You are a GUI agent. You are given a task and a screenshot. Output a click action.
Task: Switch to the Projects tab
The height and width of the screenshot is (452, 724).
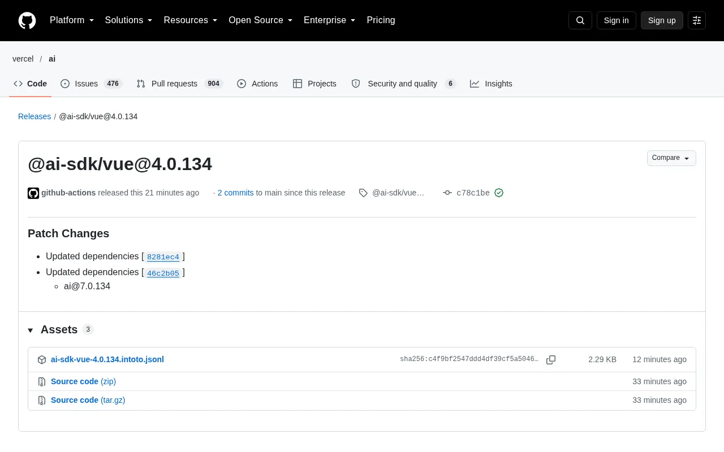(x=314, y=84)
